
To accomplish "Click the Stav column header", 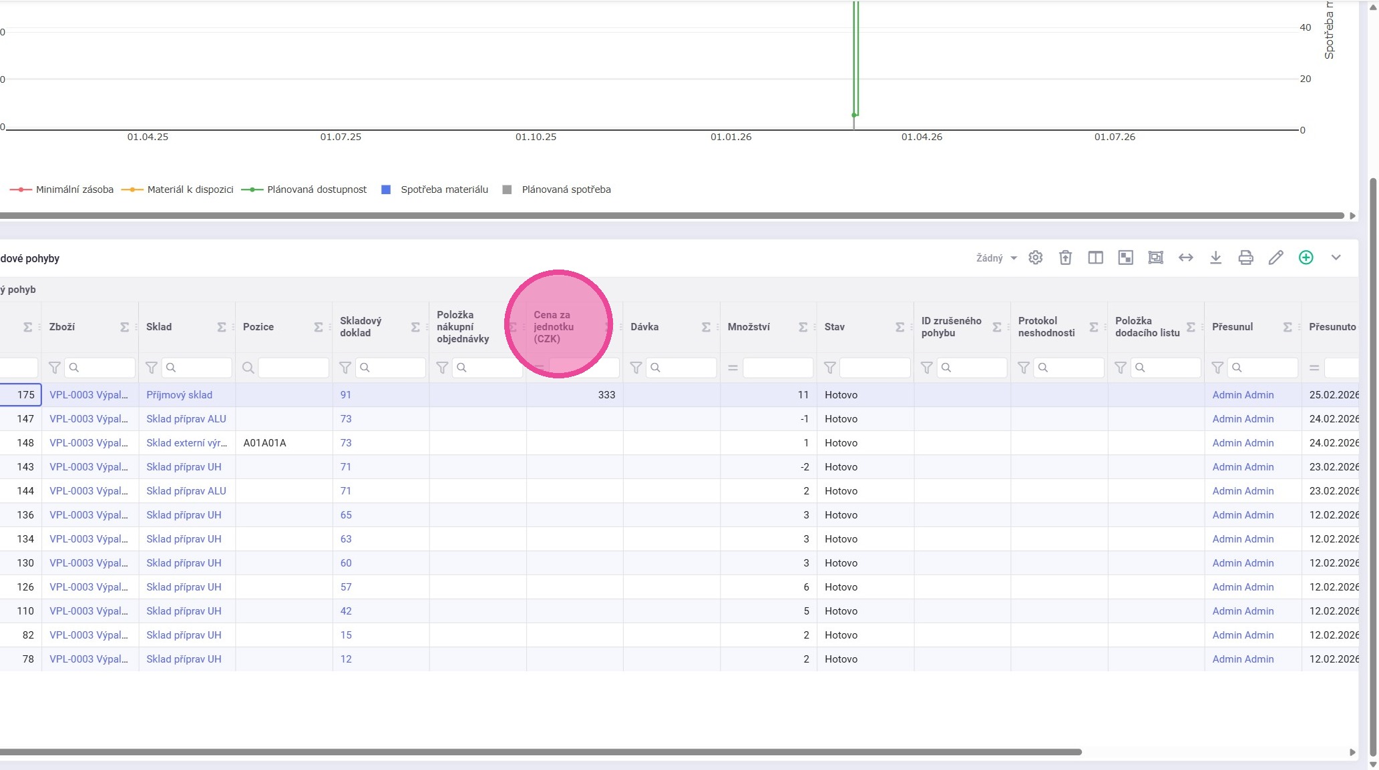I will tap(834, 327).
